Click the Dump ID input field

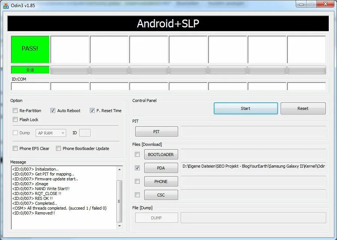click(85, 133)
